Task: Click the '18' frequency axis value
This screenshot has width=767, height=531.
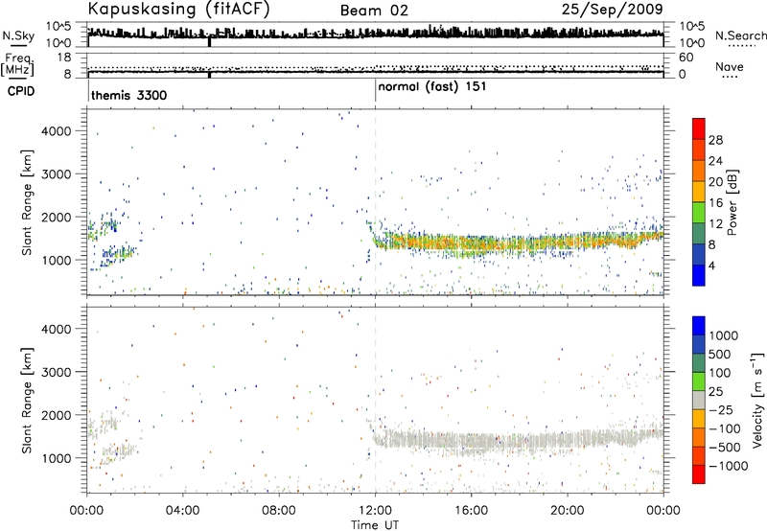Action: (64, 58)
